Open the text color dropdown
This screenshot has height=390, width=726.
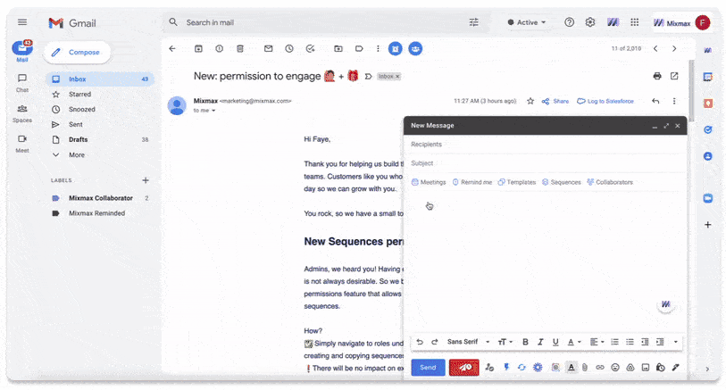click(x=574, y=342)
